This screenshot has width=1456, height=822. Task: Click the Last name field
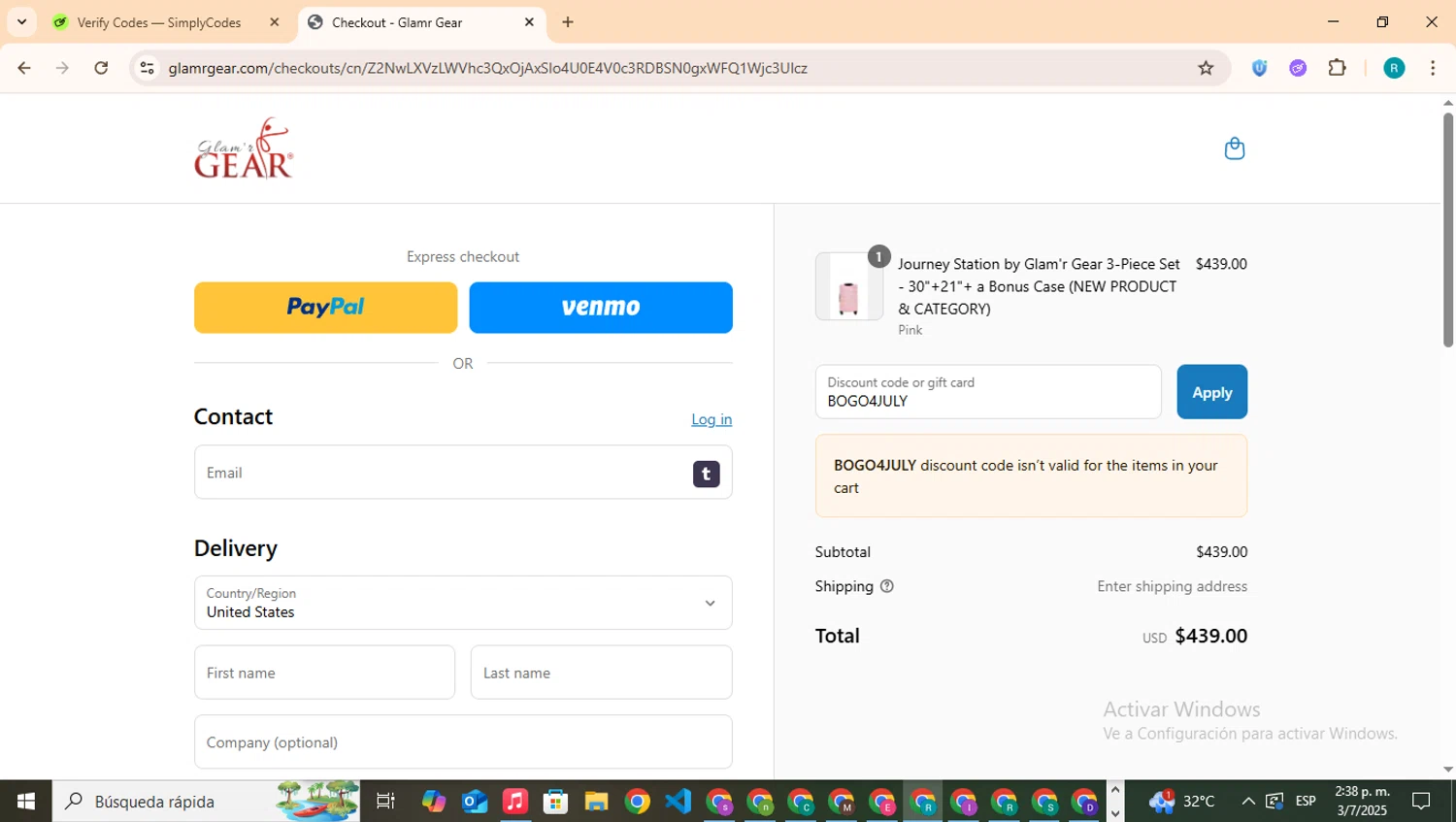coord(601,673)
